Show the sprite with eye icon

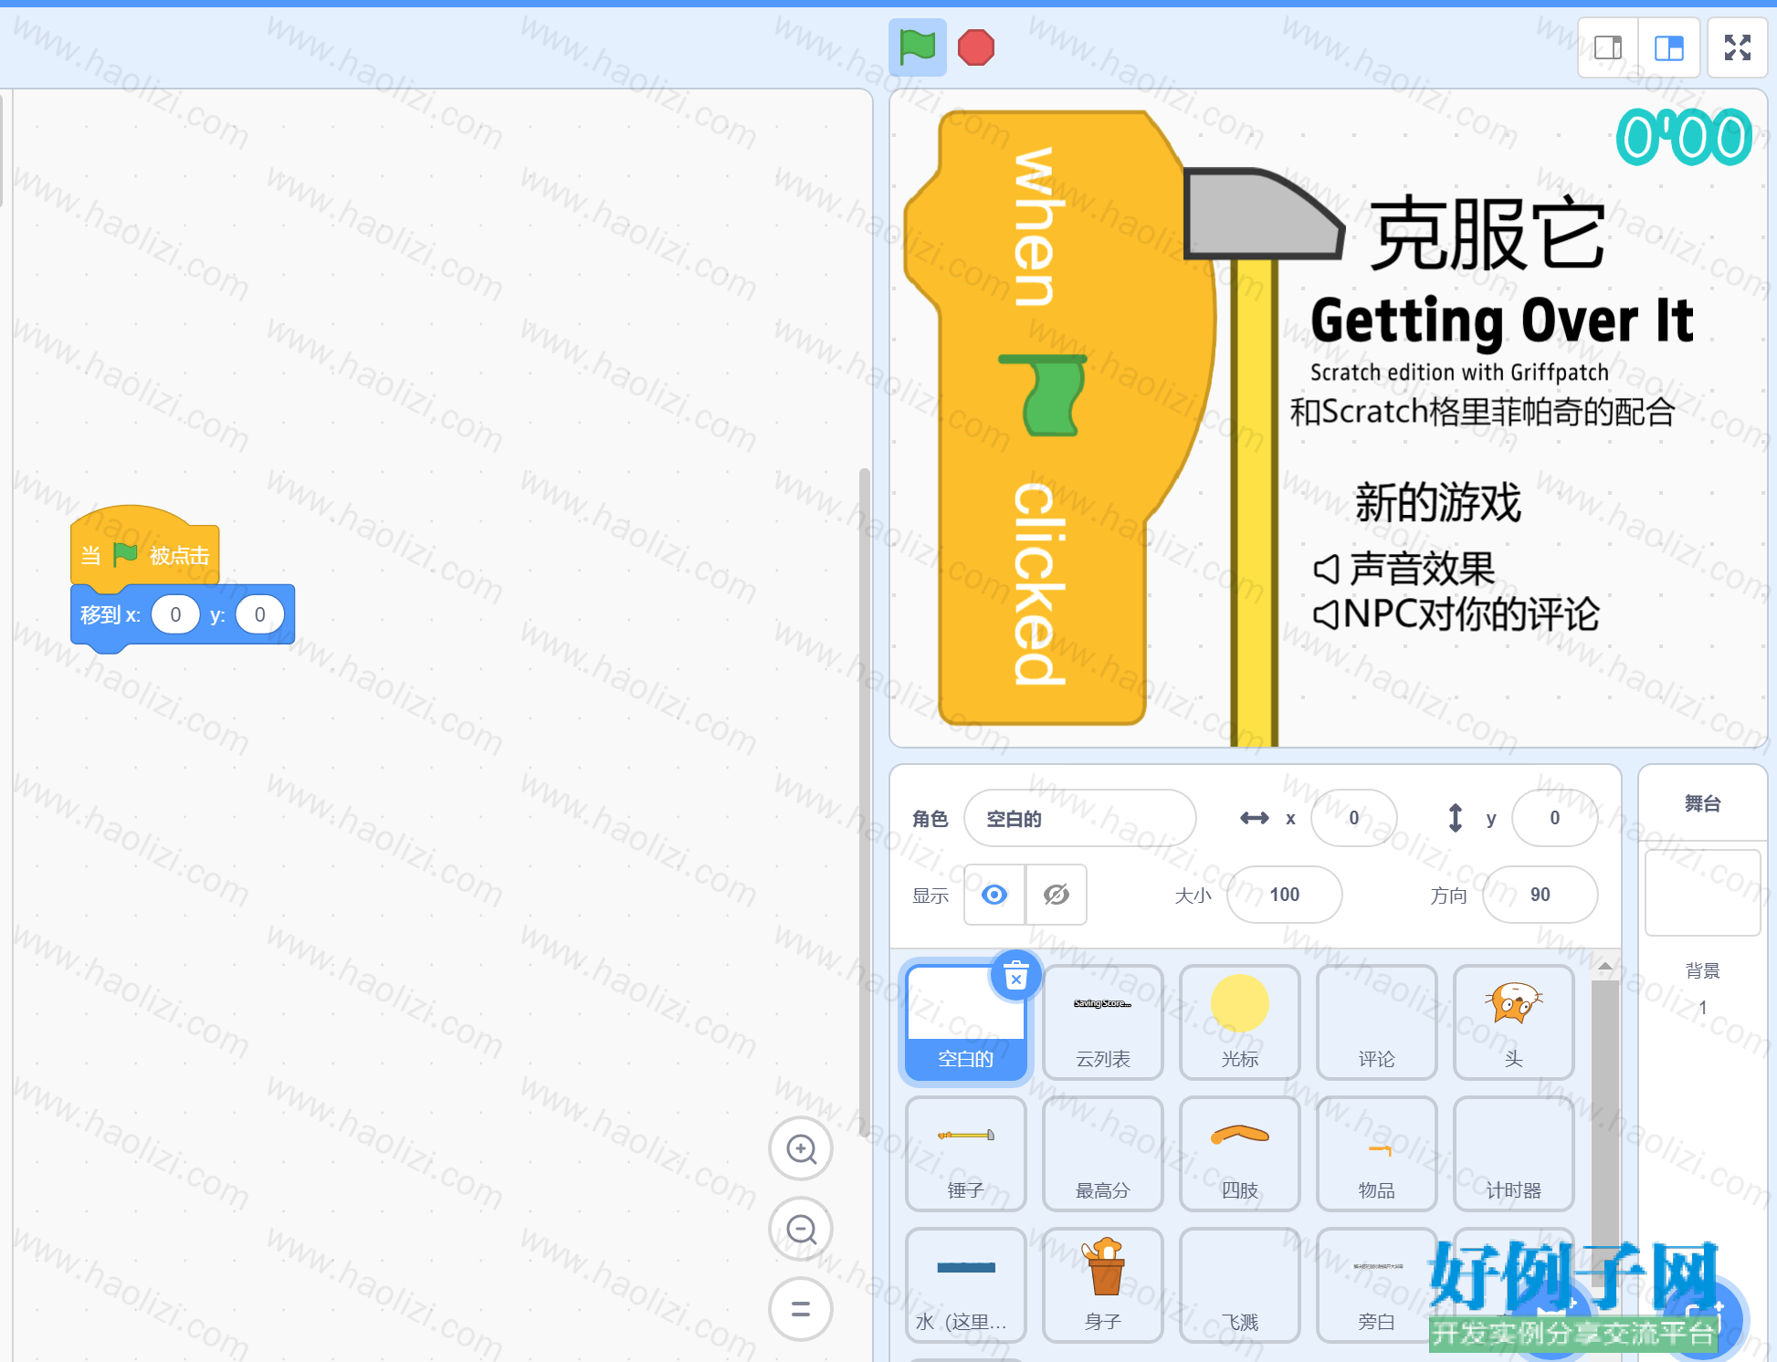click(x=994, y=895)
